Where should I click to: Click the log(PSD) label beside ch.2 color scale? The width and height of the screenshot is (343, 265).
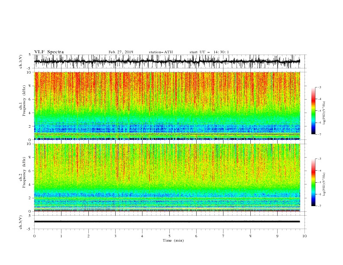pyautogui.click(x=324, y=185)
